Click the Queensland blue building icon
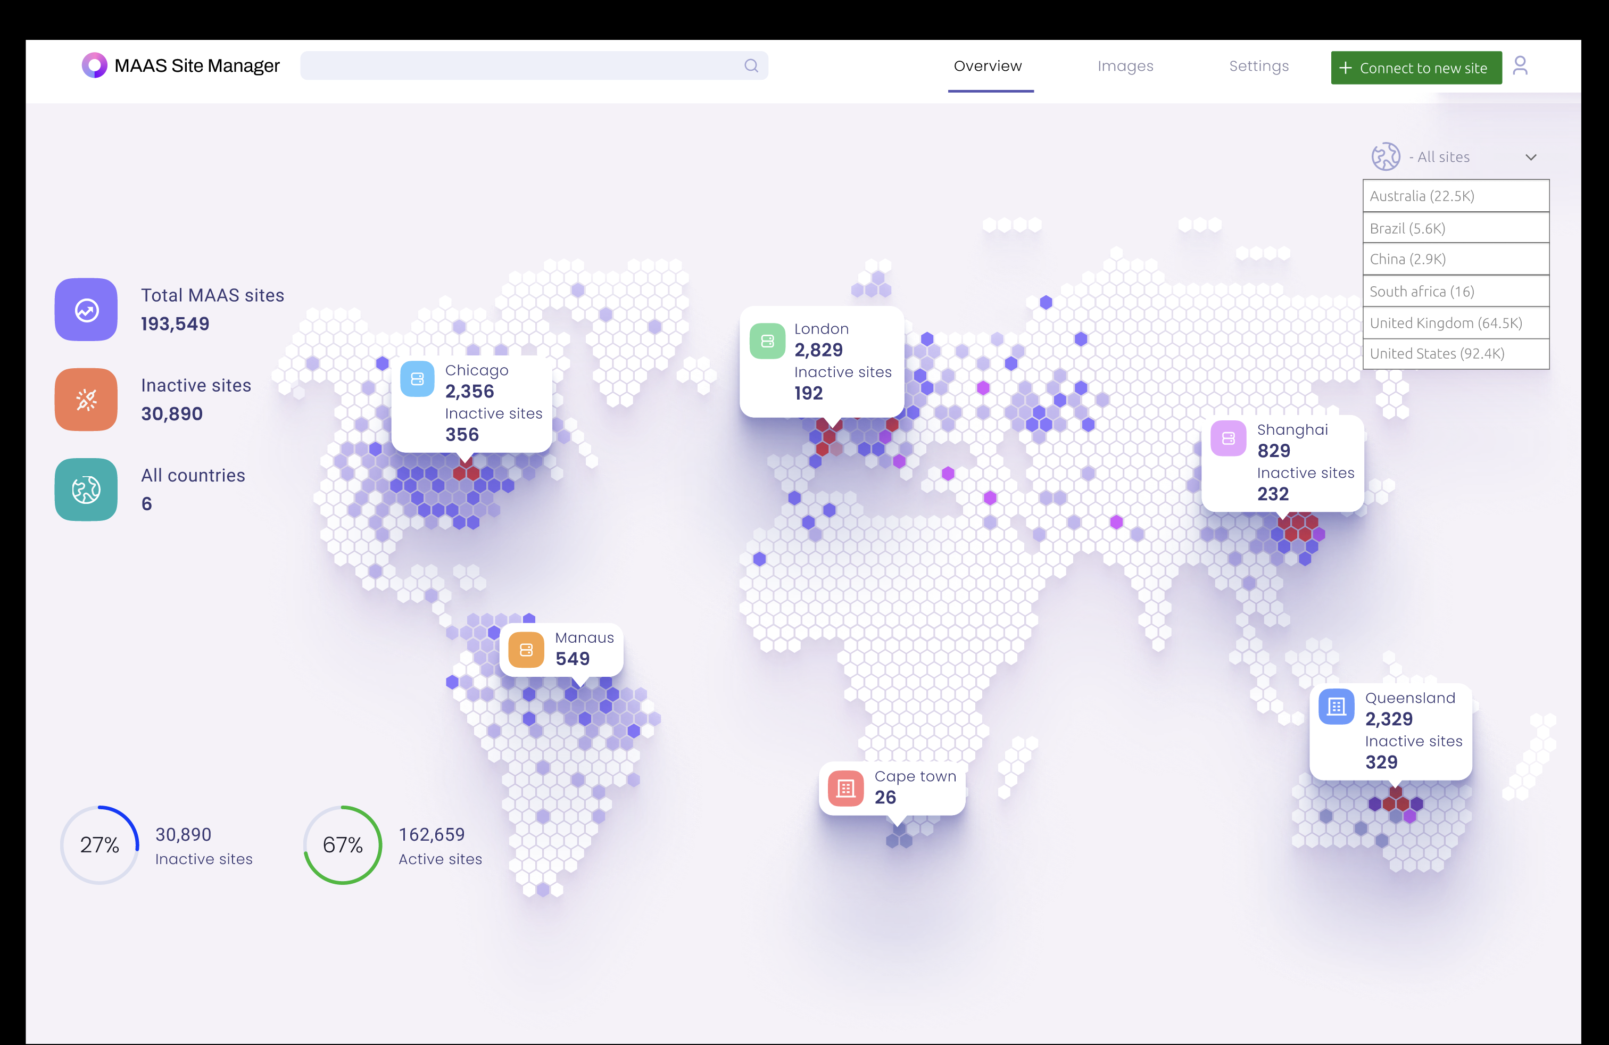The image size is (1609, 1045). tap(1337, 707)
